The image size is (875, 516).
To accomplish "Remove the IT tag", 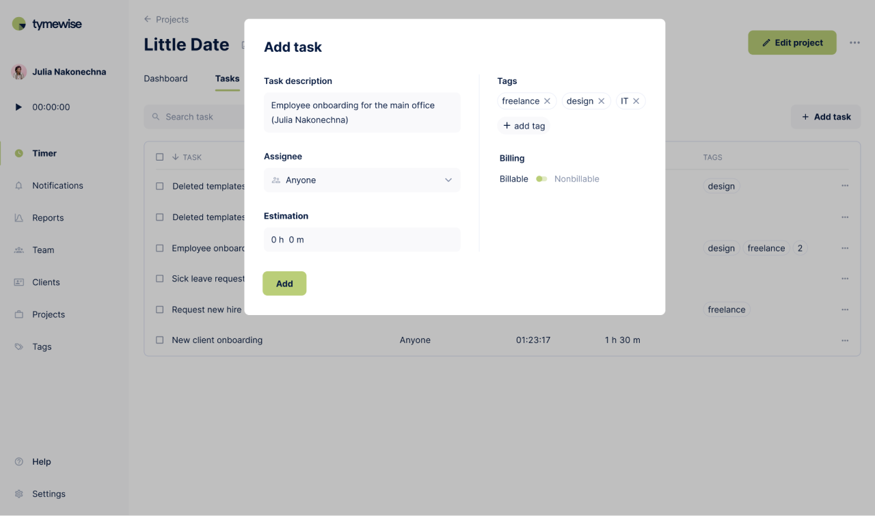I will 636,101.
